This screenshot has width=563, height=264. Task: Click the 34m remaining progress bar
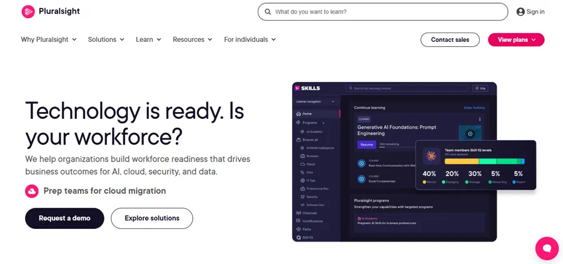pos(397,146)
